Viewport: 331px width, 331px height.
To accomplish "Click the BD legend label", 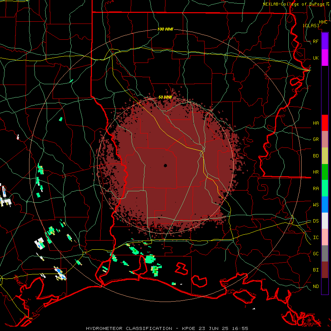I will 316,156.
